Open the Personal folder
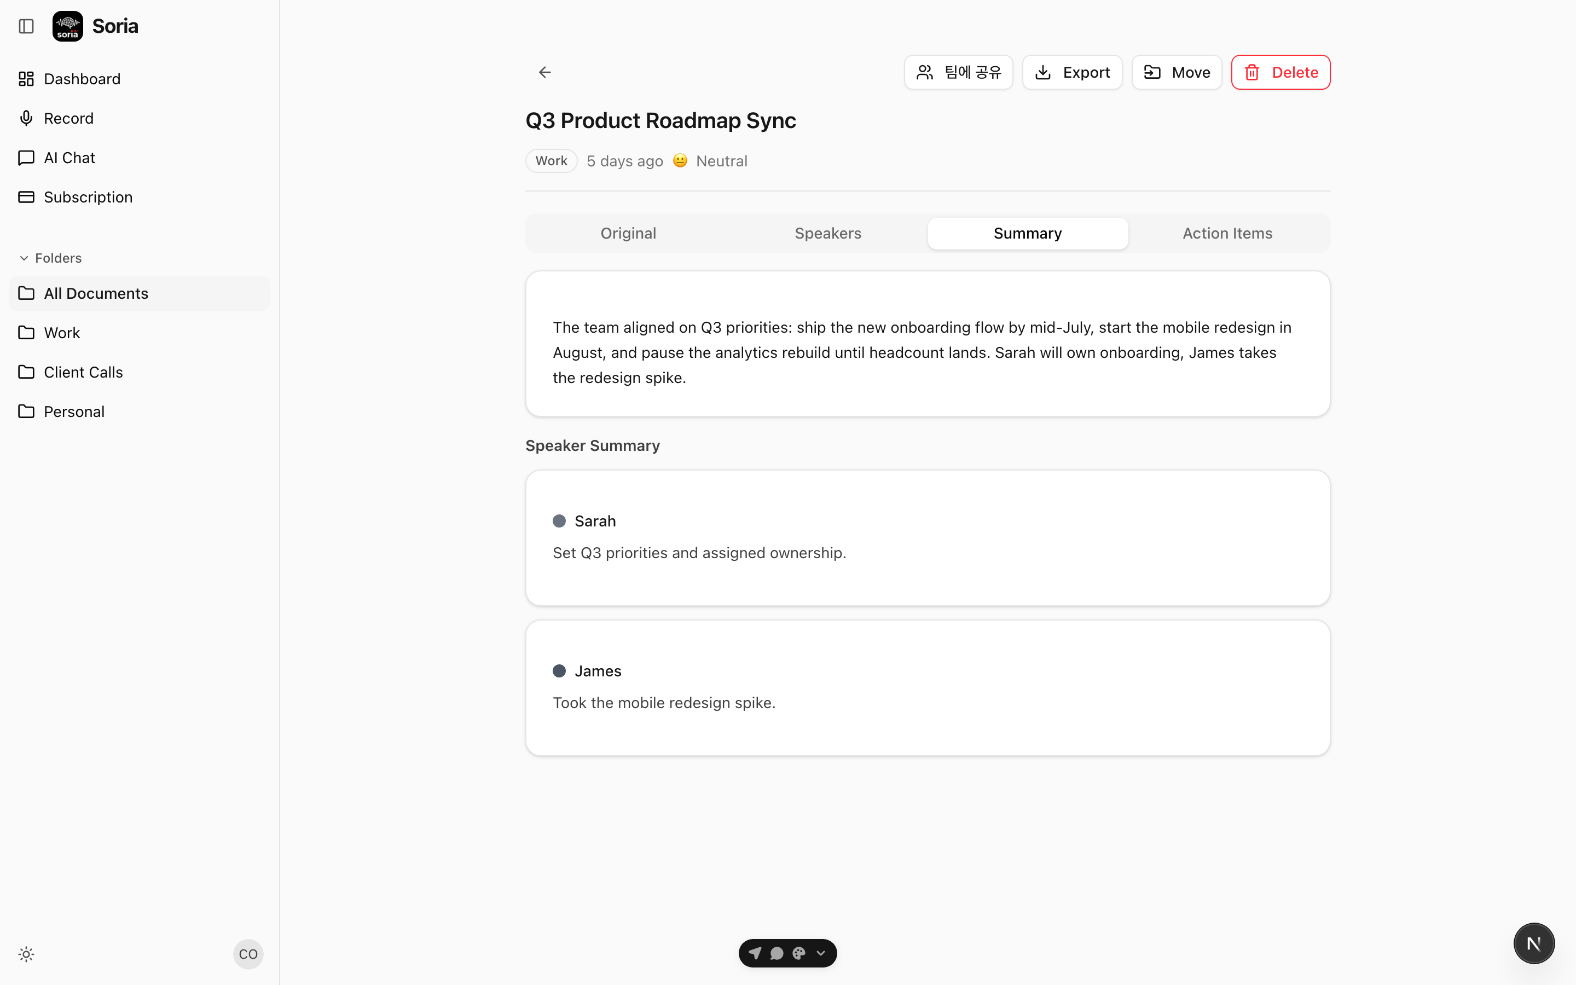This screenshot has height=985, width=1576. [x=140, y=412]
